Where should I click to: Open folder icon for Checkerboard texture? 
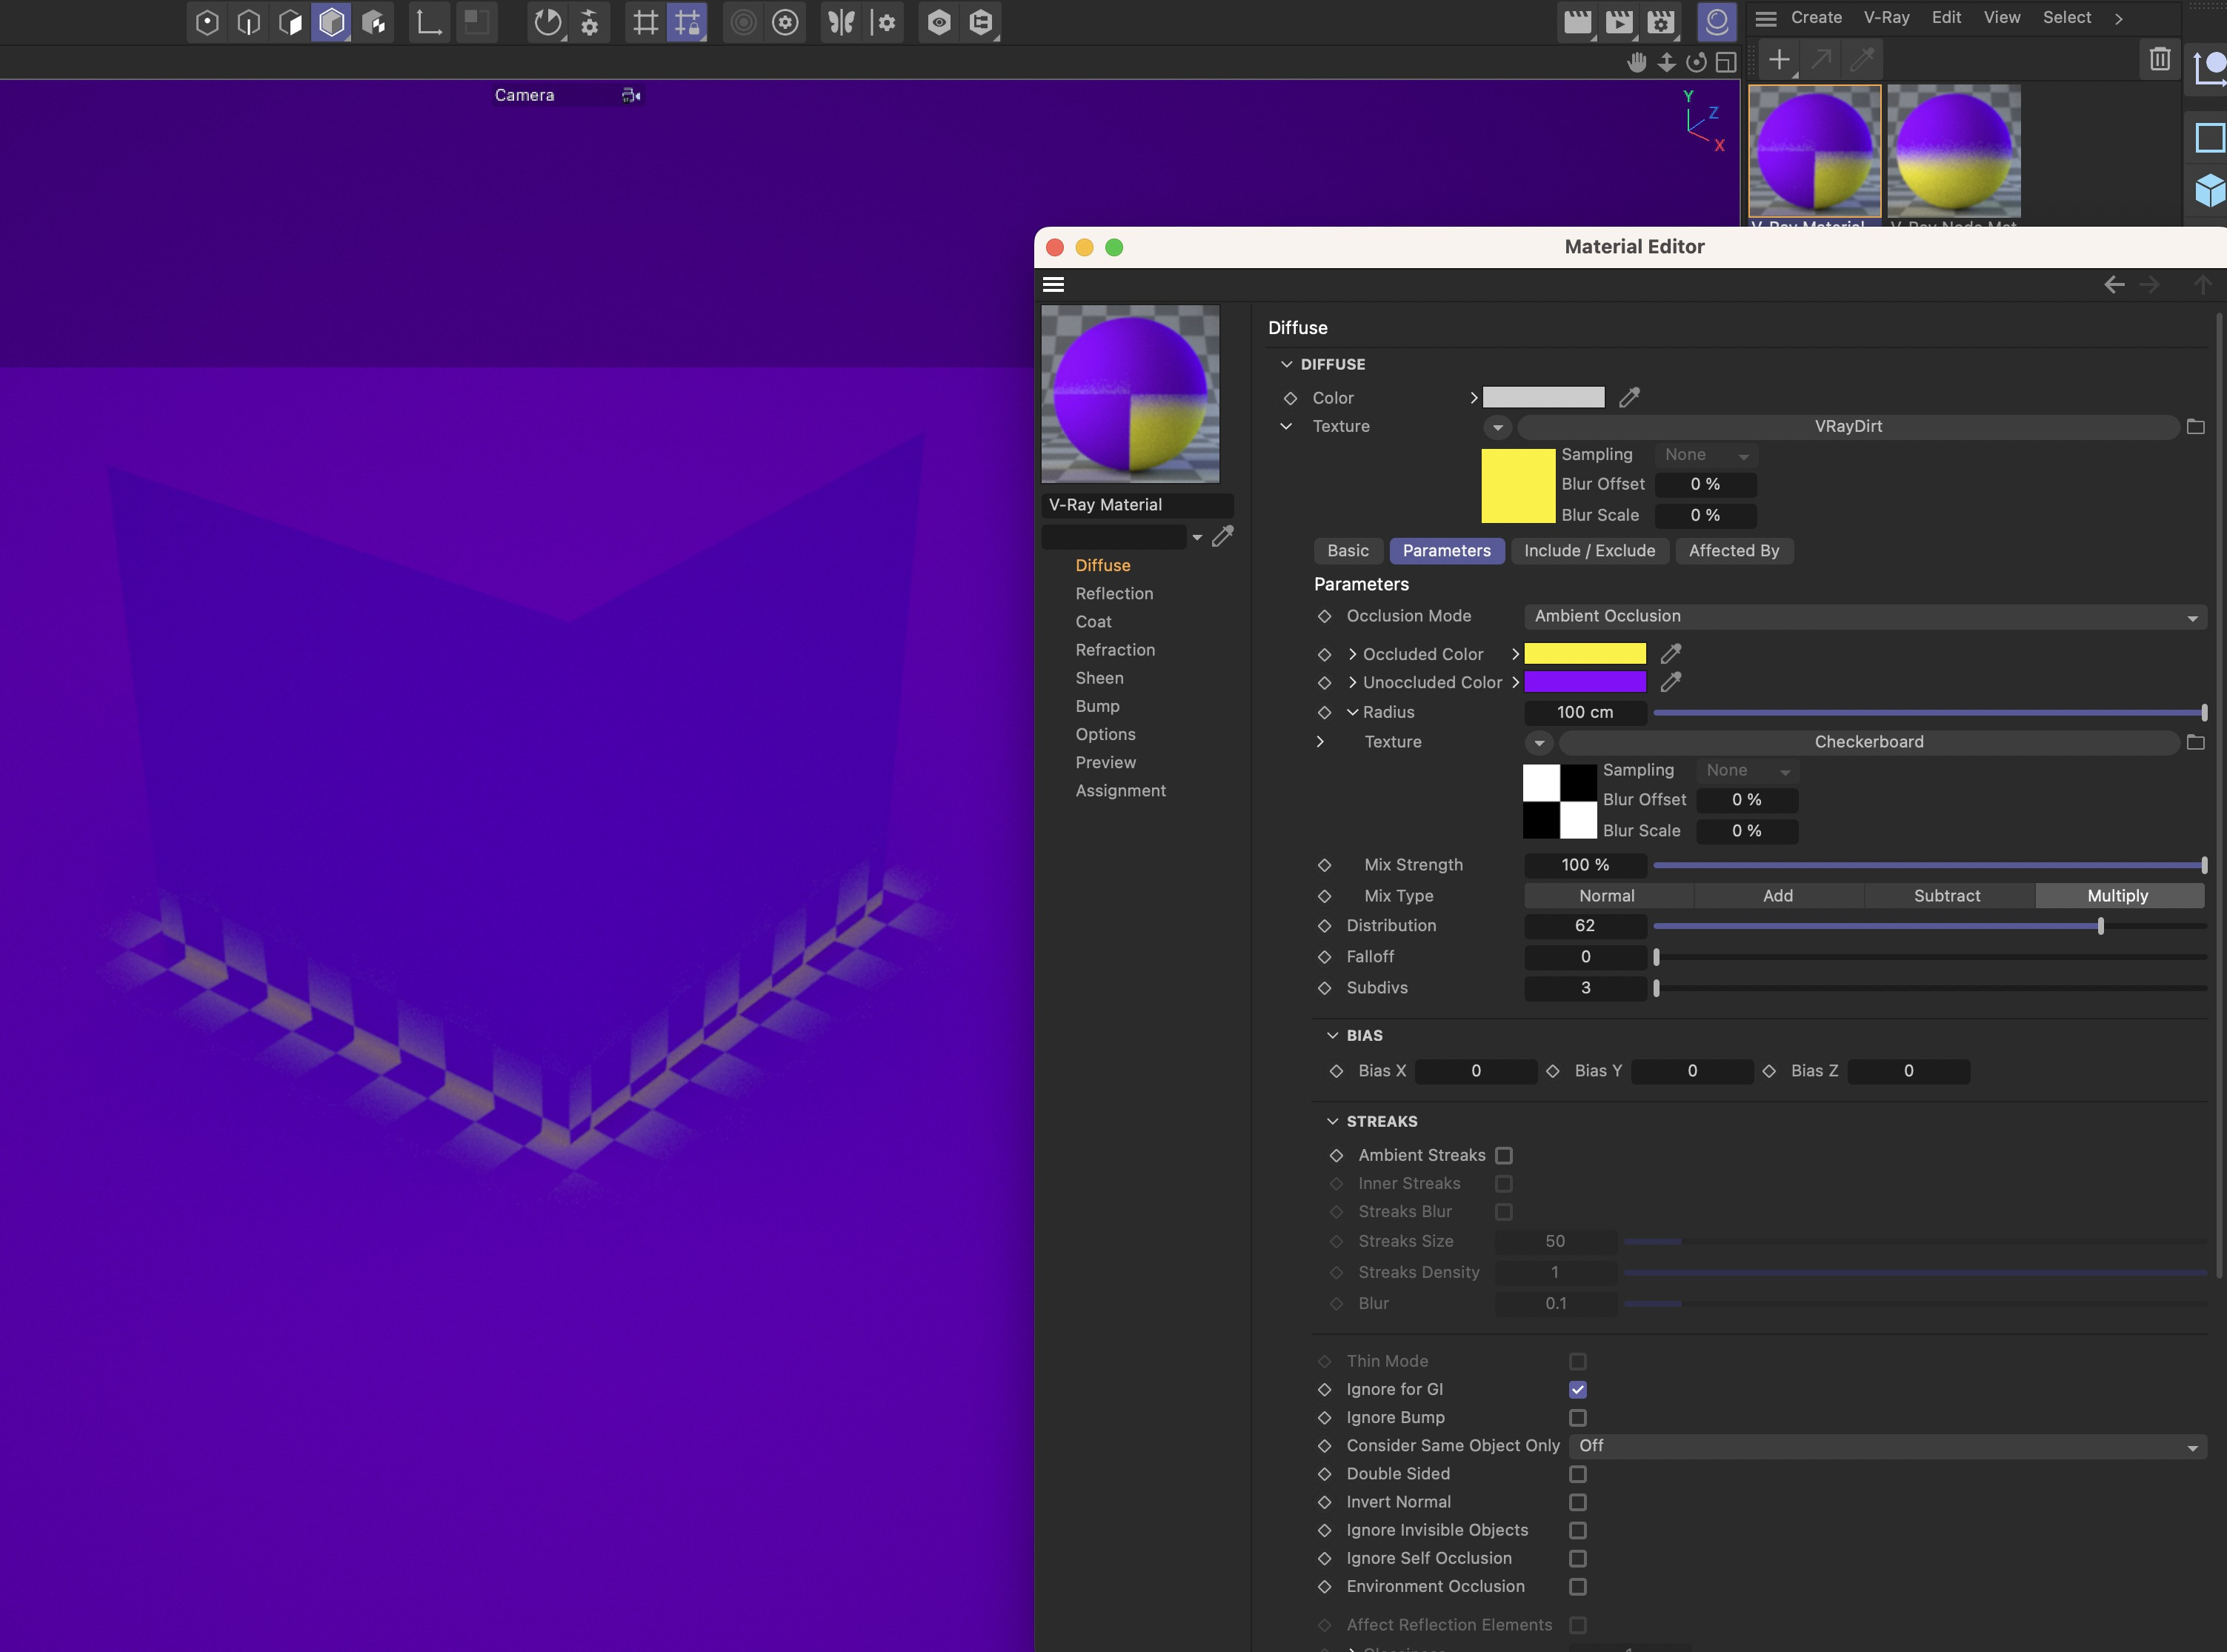(x=2196, y=742)
